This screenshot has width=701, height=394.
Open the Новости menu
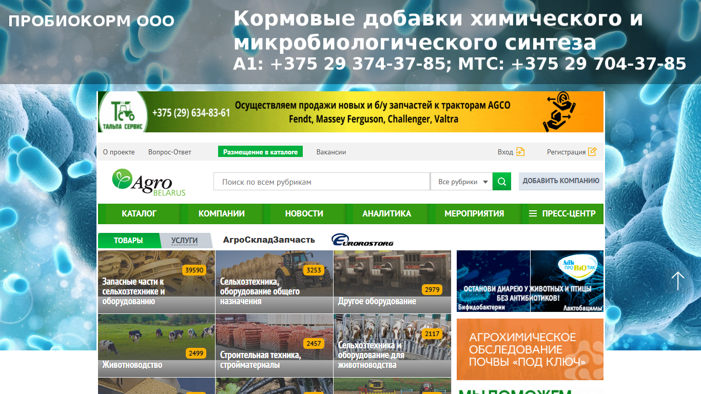click(x=304, y=213)
